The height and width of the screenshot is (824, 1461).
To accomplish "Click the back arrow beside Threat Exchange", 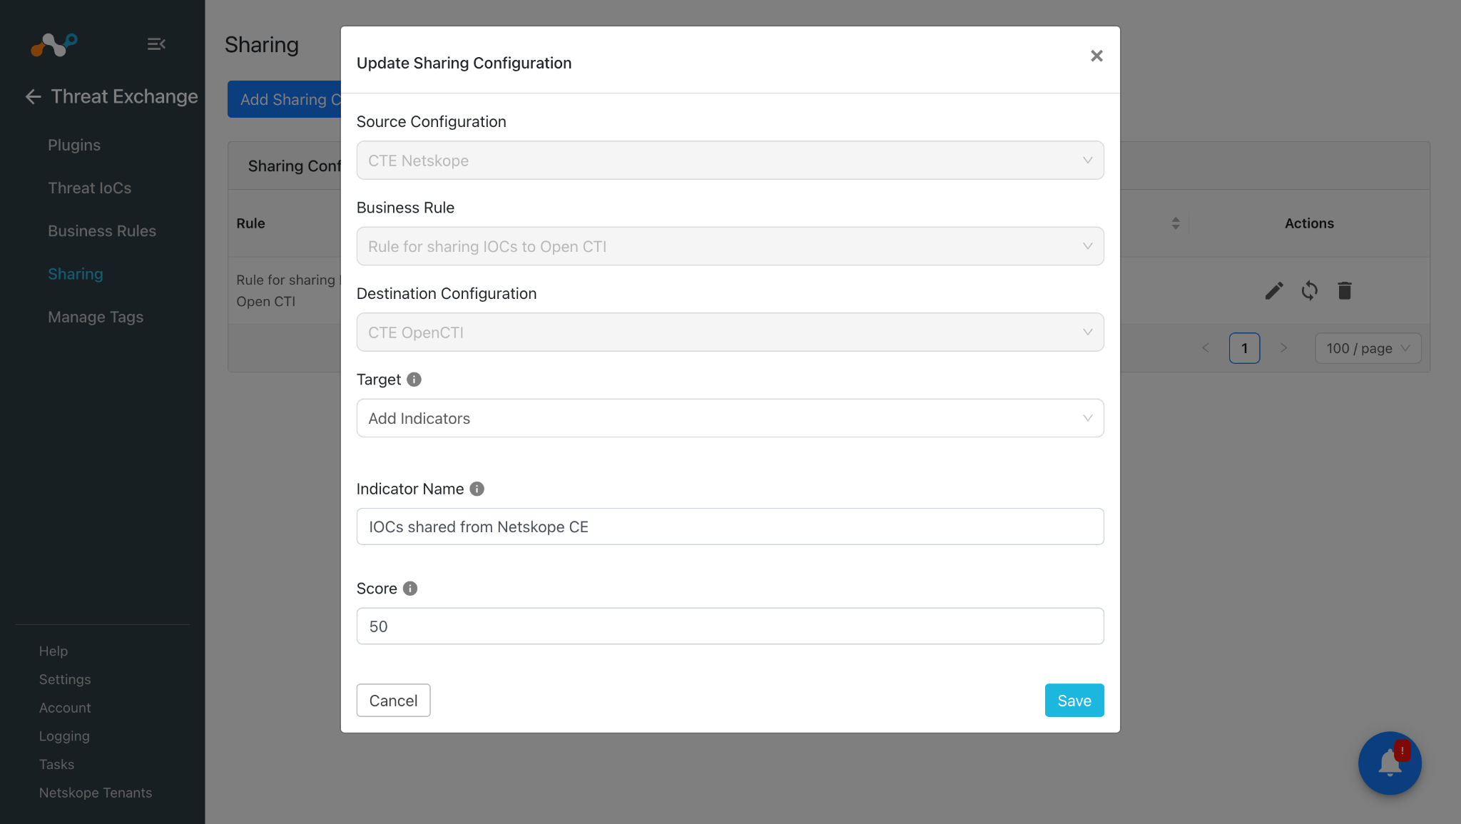I will click(x=33, y=97).
